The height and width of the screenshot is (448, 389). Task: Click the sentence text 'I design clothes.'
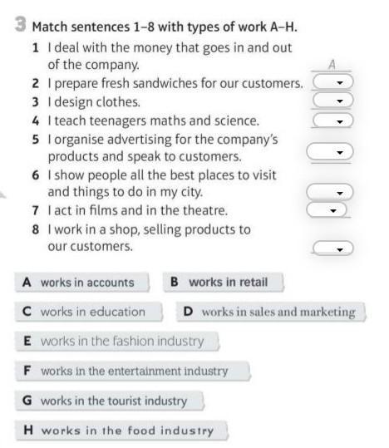pos(94,102)
